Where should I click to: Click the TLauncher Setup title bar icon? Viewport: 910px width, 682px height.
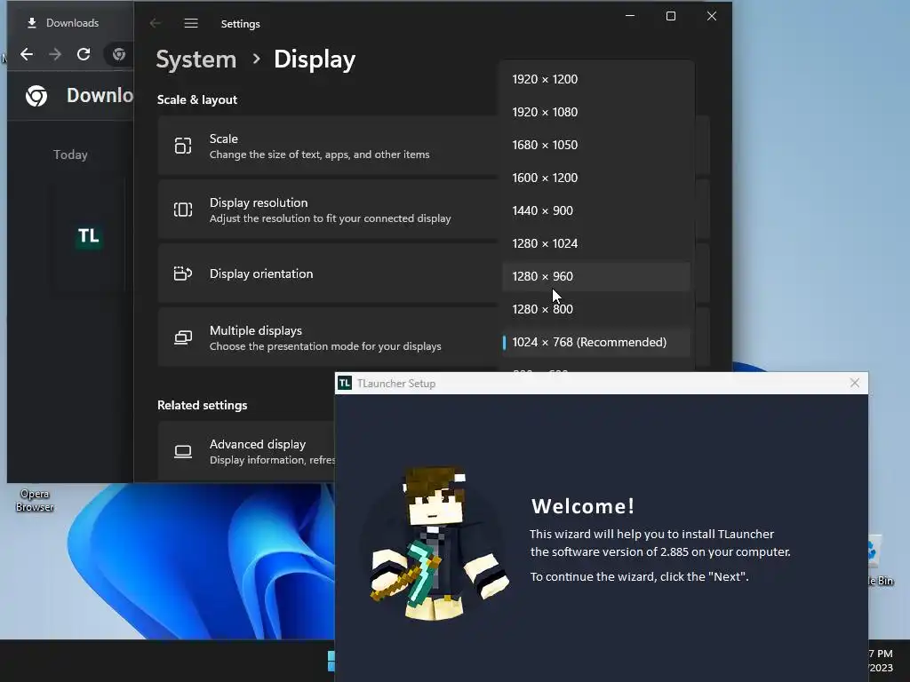pyautogui.click(x=345, y=384)
